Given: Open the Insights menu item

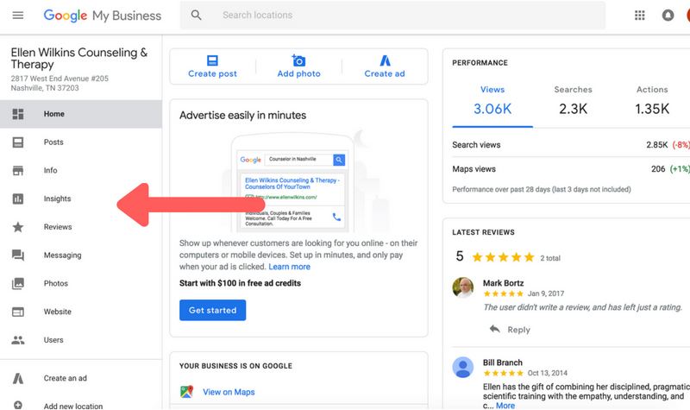Looking at the screenshot, I should (x=81, y=199).
